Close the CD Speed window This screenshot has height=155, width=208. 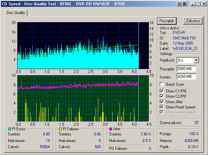point(204,4)
